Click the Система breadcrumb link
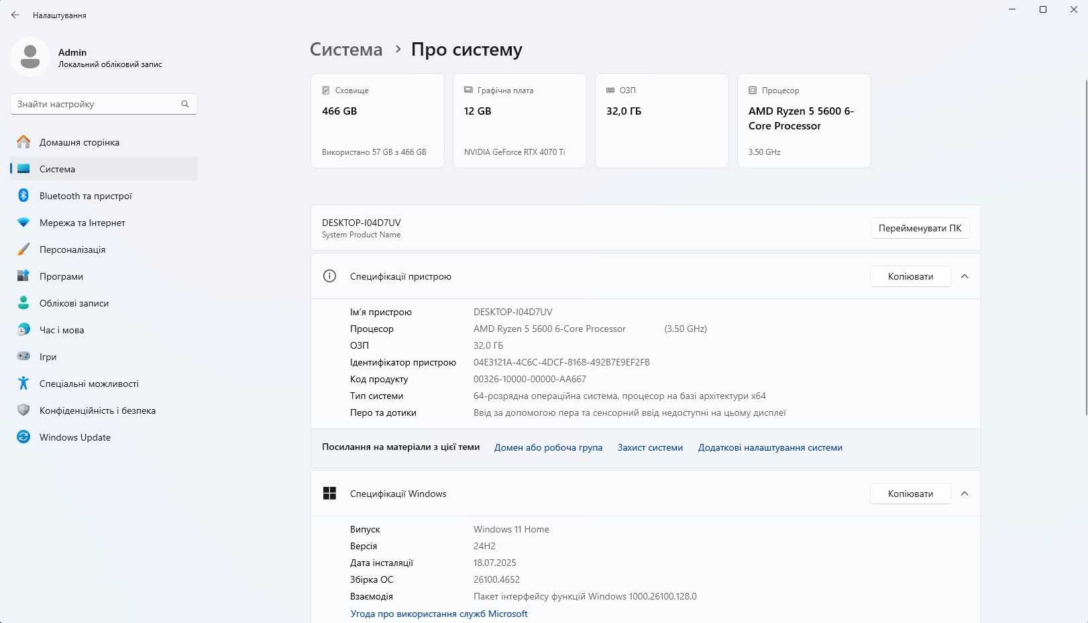This screenshot has width=1088, height=623. (346, 50)
